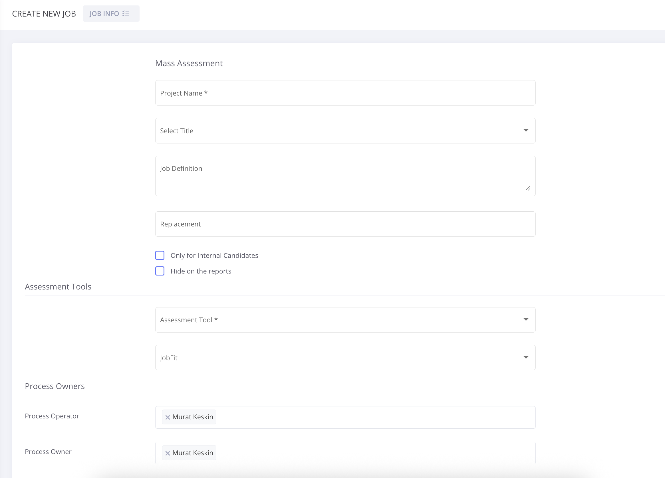Click the checklist icon in Job Info tab
The height and width of the screenshot is (478, 665).
coord(126,13)
